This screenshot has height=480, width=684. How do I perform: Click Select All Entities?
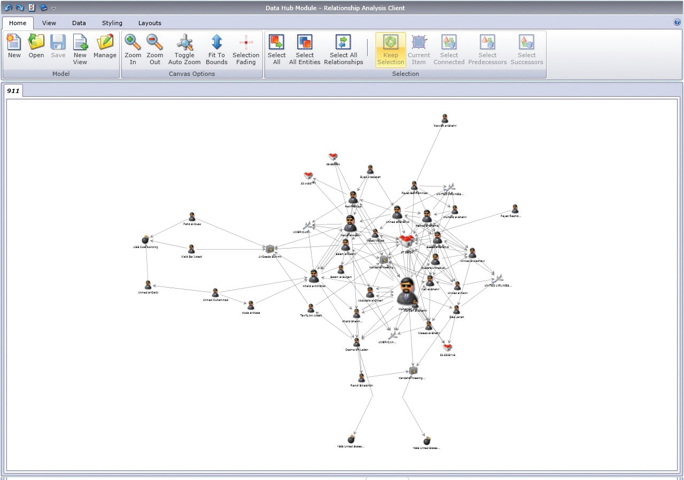305,48
